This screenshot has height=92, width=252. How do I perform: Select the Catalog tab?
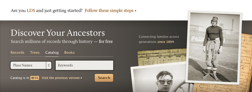click(x=52, y=52)
